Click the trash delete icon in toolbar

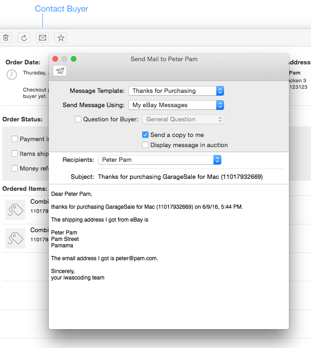coord(6,38)
